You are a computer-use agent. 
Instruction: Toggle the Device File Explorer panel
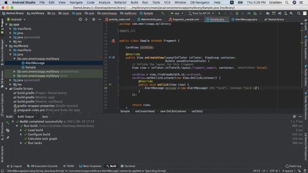[x=306, y=147]
